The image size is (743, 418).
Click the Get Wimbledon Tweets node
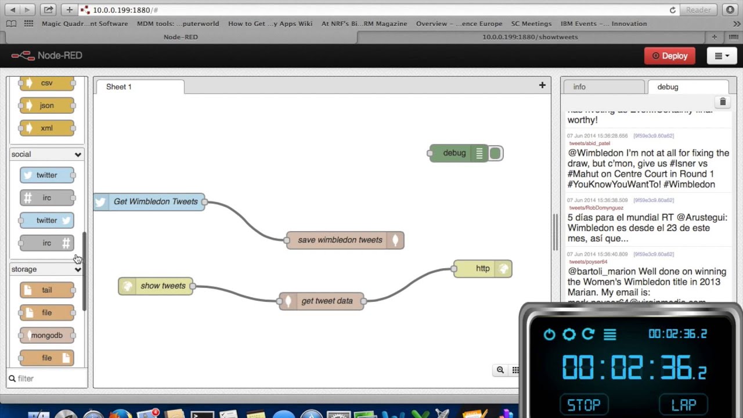[x=149, y=201]
